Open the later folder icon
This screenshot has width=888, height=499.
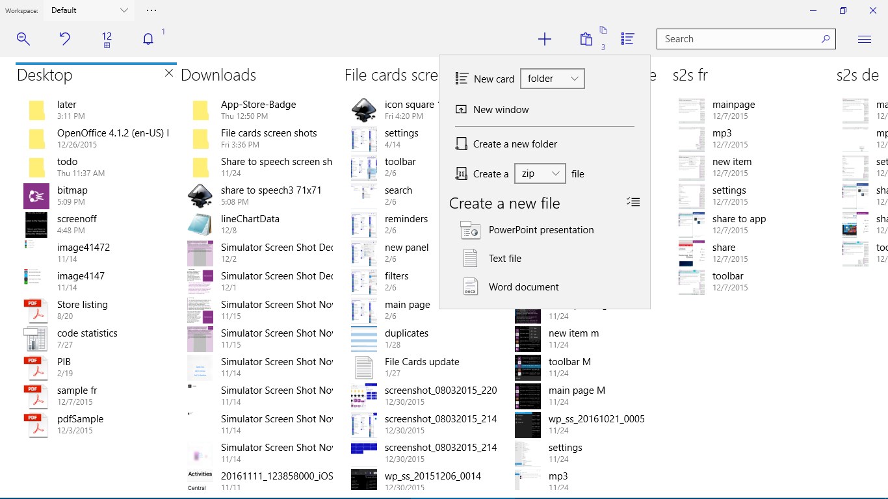pos(36,110)
